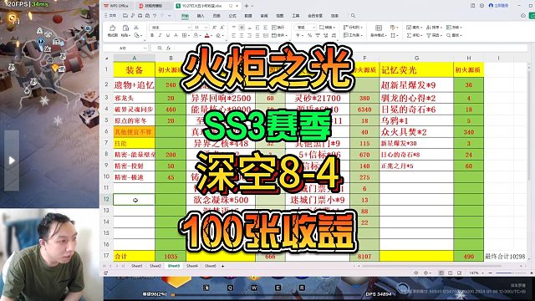Open the rows and columns dropdown
The image size is (535, 301).
(353, 27)
